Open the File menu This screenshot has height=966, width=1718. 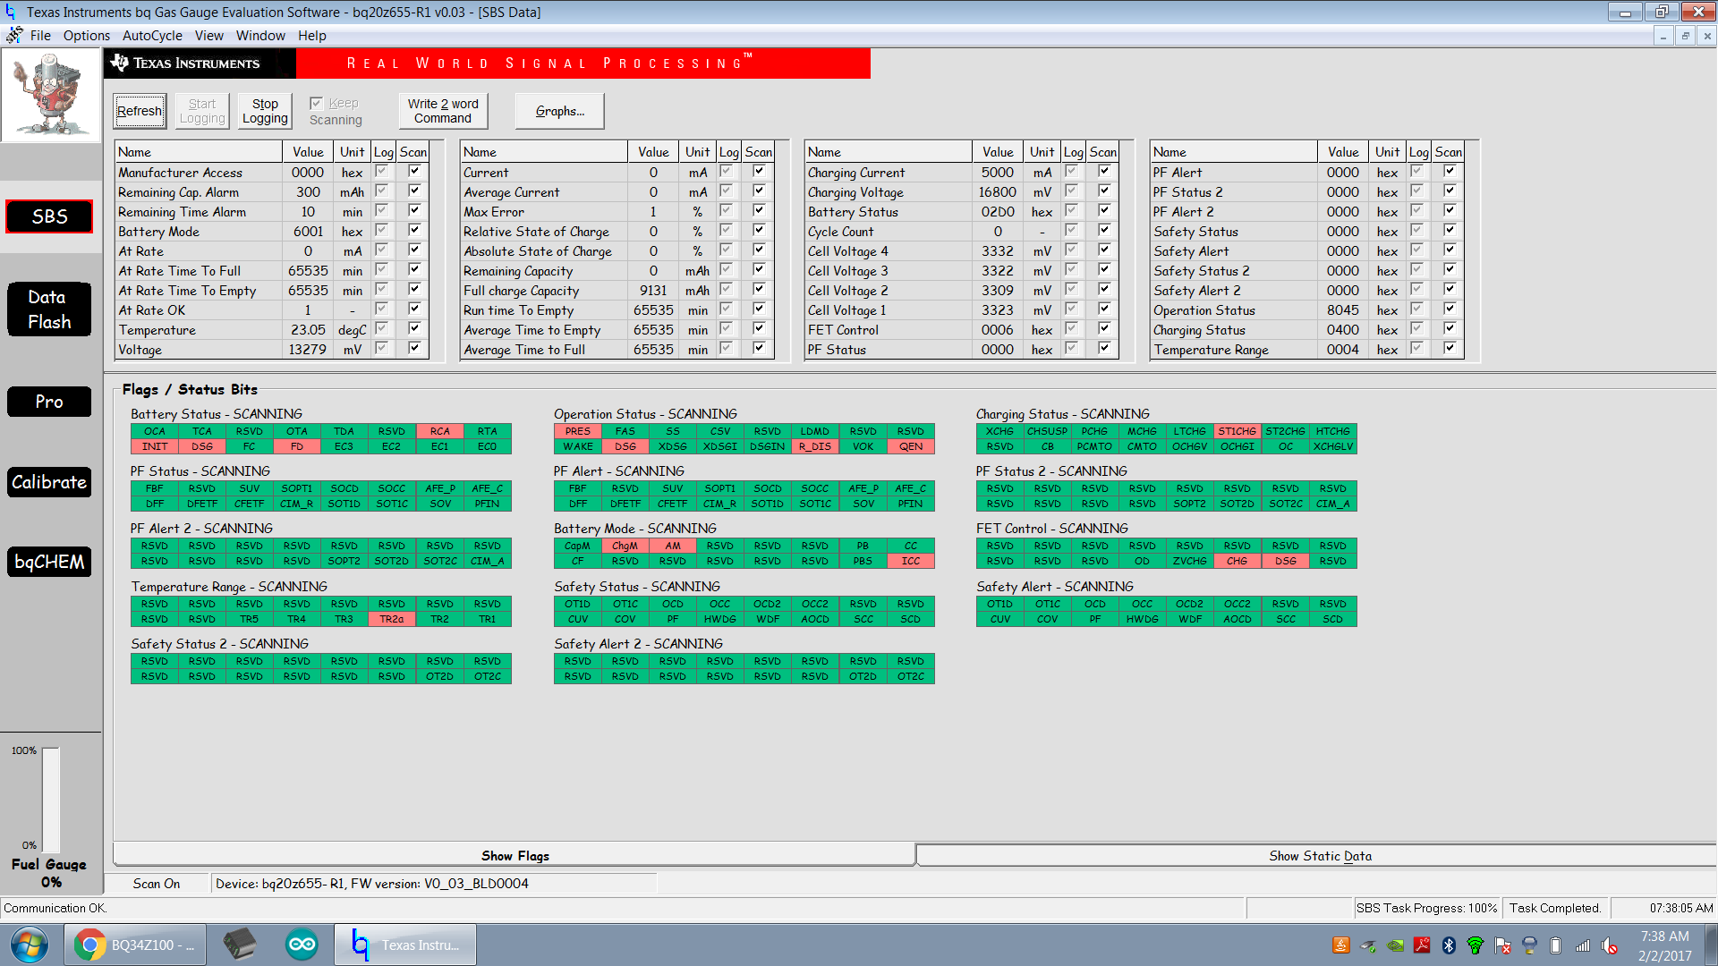pos(40,36)
